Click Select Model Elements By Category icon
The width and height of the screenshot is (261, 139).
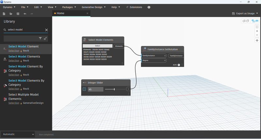click(5, 85)
